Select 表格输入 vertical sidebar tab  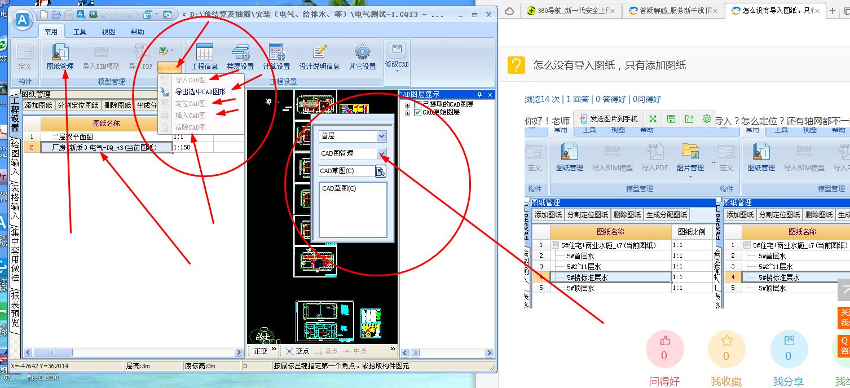click(15, 202)
